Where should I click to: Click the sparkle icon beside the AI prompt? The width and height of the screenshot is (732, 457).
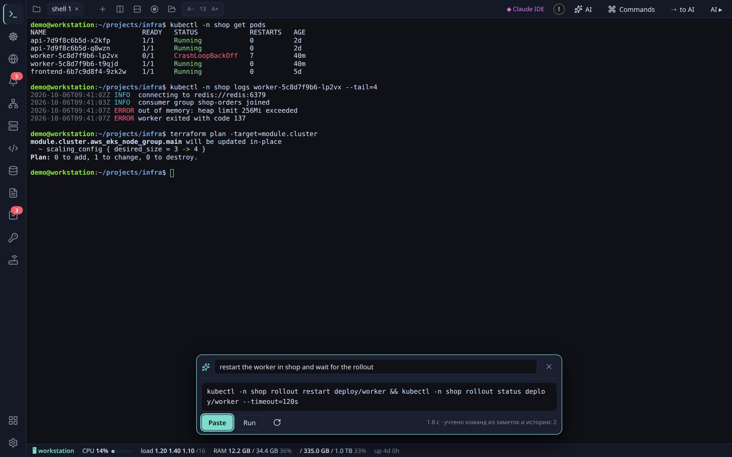point(206,367)
